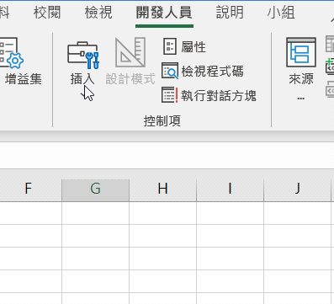
Task: Open the 小組 tab
Action: coord(281,13)
